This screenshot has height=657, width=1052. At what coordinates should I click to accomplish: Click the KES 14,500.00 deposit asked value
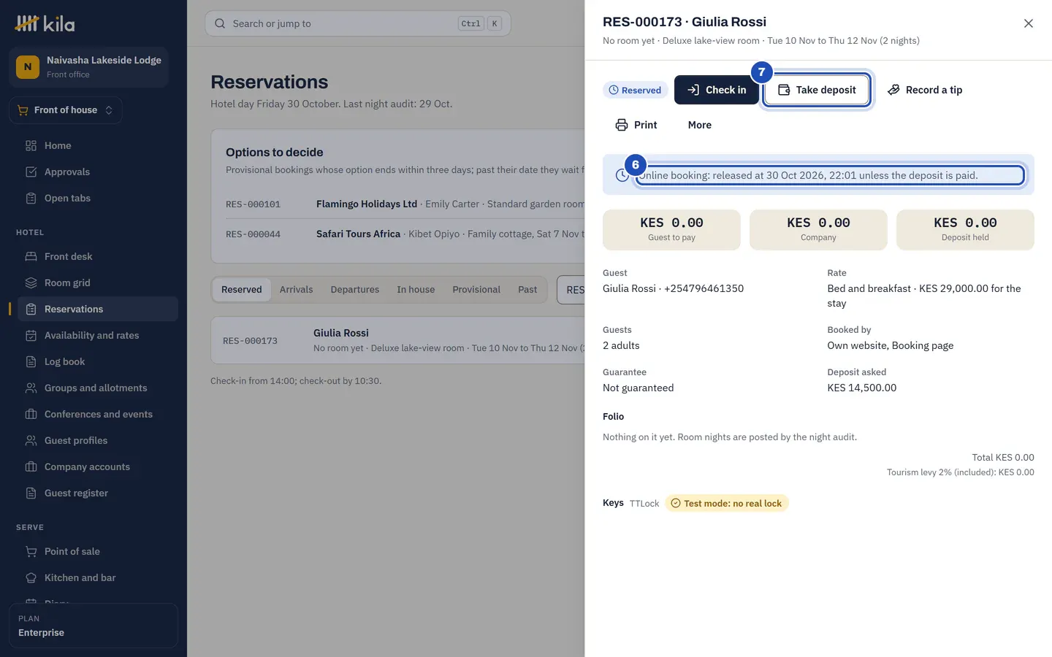pyautogui.click(x=861, y=388)
